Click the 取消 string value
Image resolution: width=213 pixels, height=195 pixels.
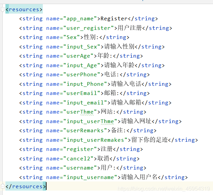[x=103, y=158]
